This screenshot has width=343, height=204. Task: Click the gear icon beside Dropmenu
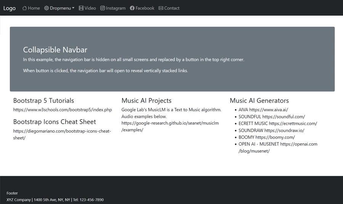tap(46, 8)
